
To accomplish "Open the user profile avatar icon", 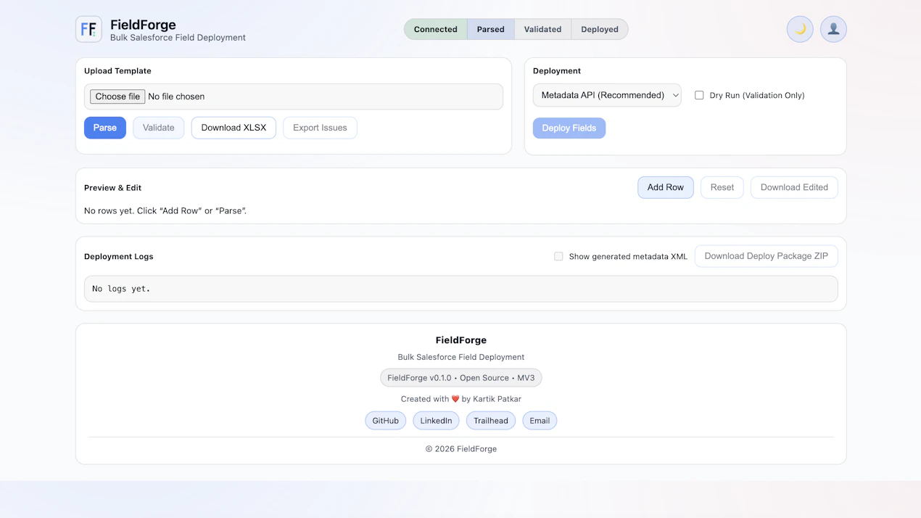I will coord(833,29).
